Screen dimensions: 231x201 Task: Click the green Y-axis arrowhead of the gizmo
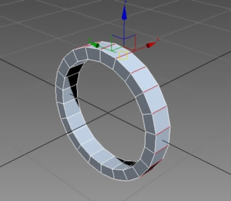94,44
